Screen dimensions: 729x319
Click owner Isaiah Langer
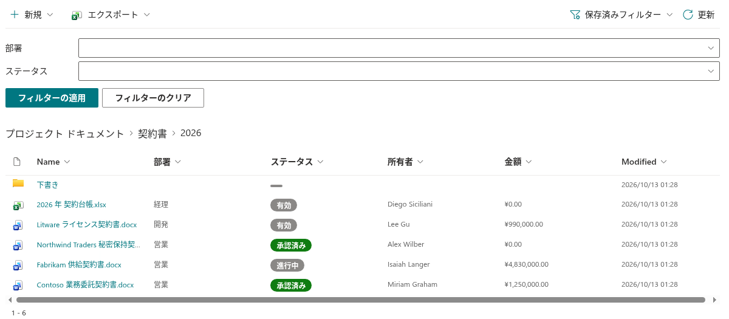[x=409, y=264]
